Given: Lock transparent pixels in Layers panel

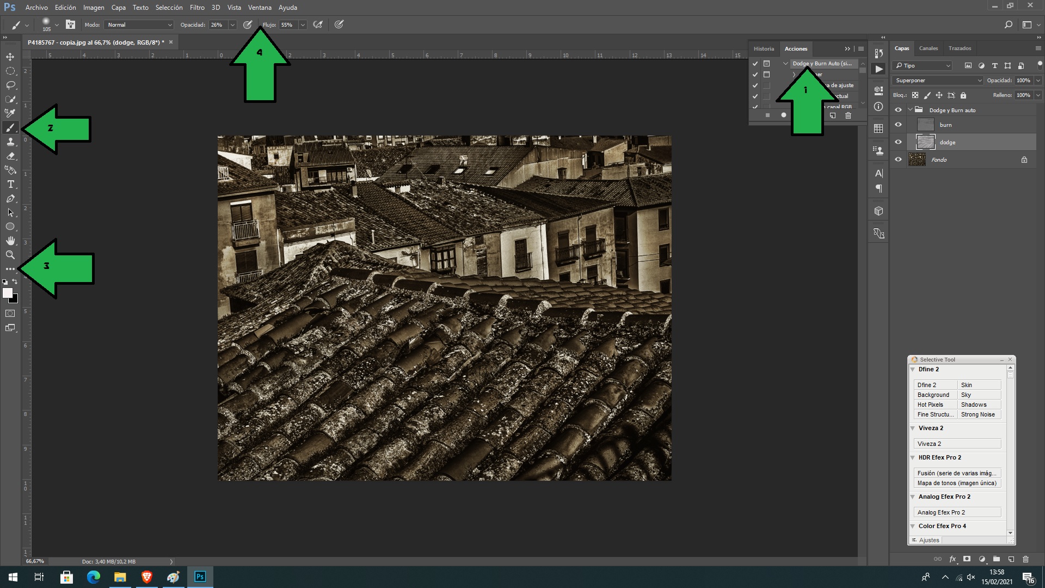Looking at the screenshot, I should [x=915, y=95].
